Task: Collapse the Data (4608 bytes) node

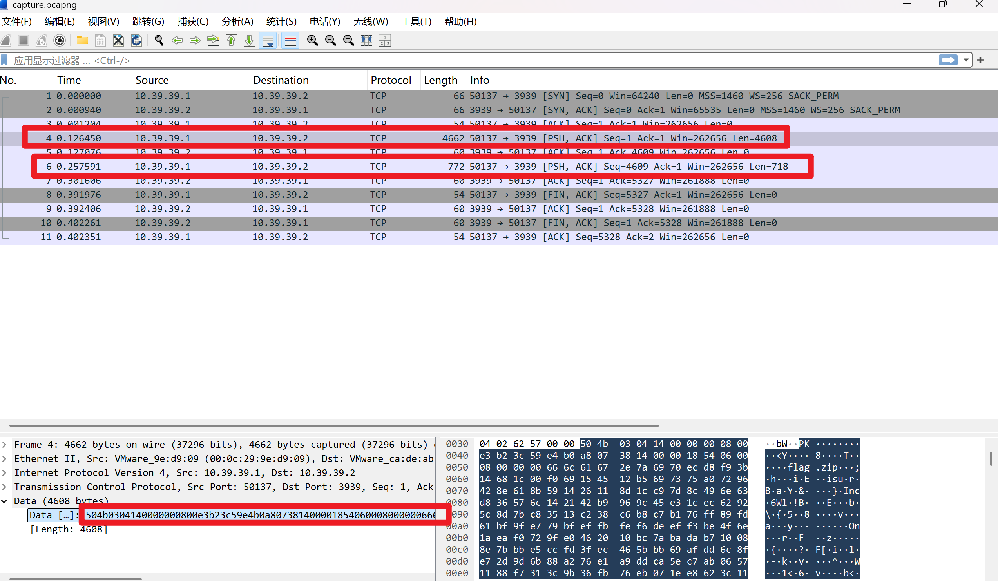Action: click(x=4, y=501)
